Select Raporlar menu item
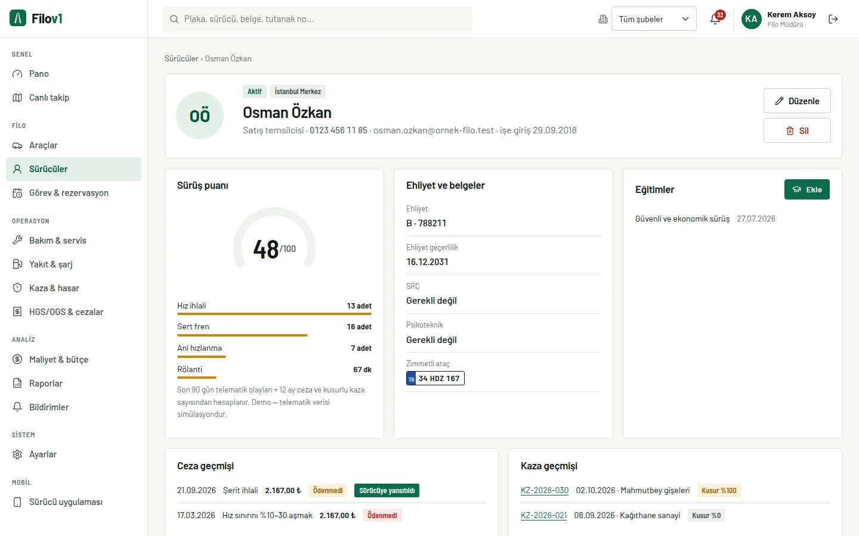 pos(73,384)
